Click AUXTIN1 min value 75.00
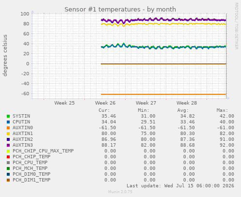Screen dimensions: 241x197 click(x=148, y=134)
